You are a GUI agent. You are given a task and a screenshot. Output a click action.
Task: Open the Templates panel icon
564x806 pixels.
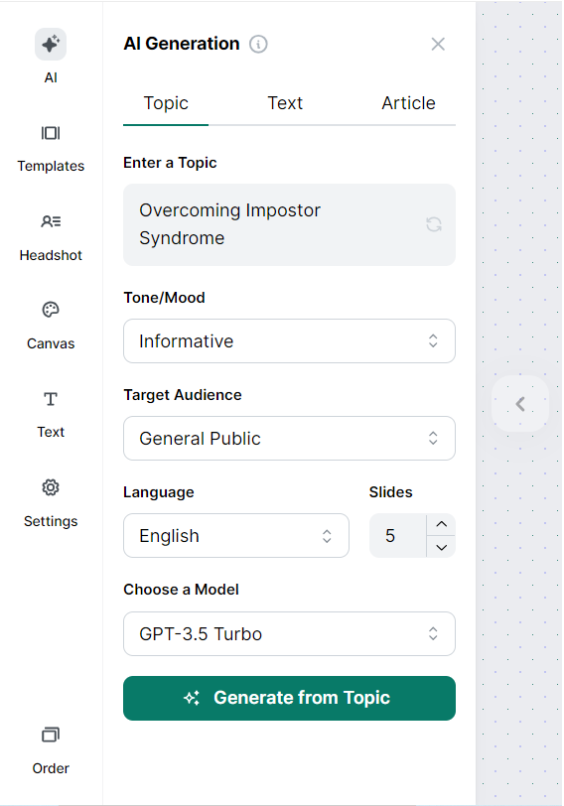[51, 133]
